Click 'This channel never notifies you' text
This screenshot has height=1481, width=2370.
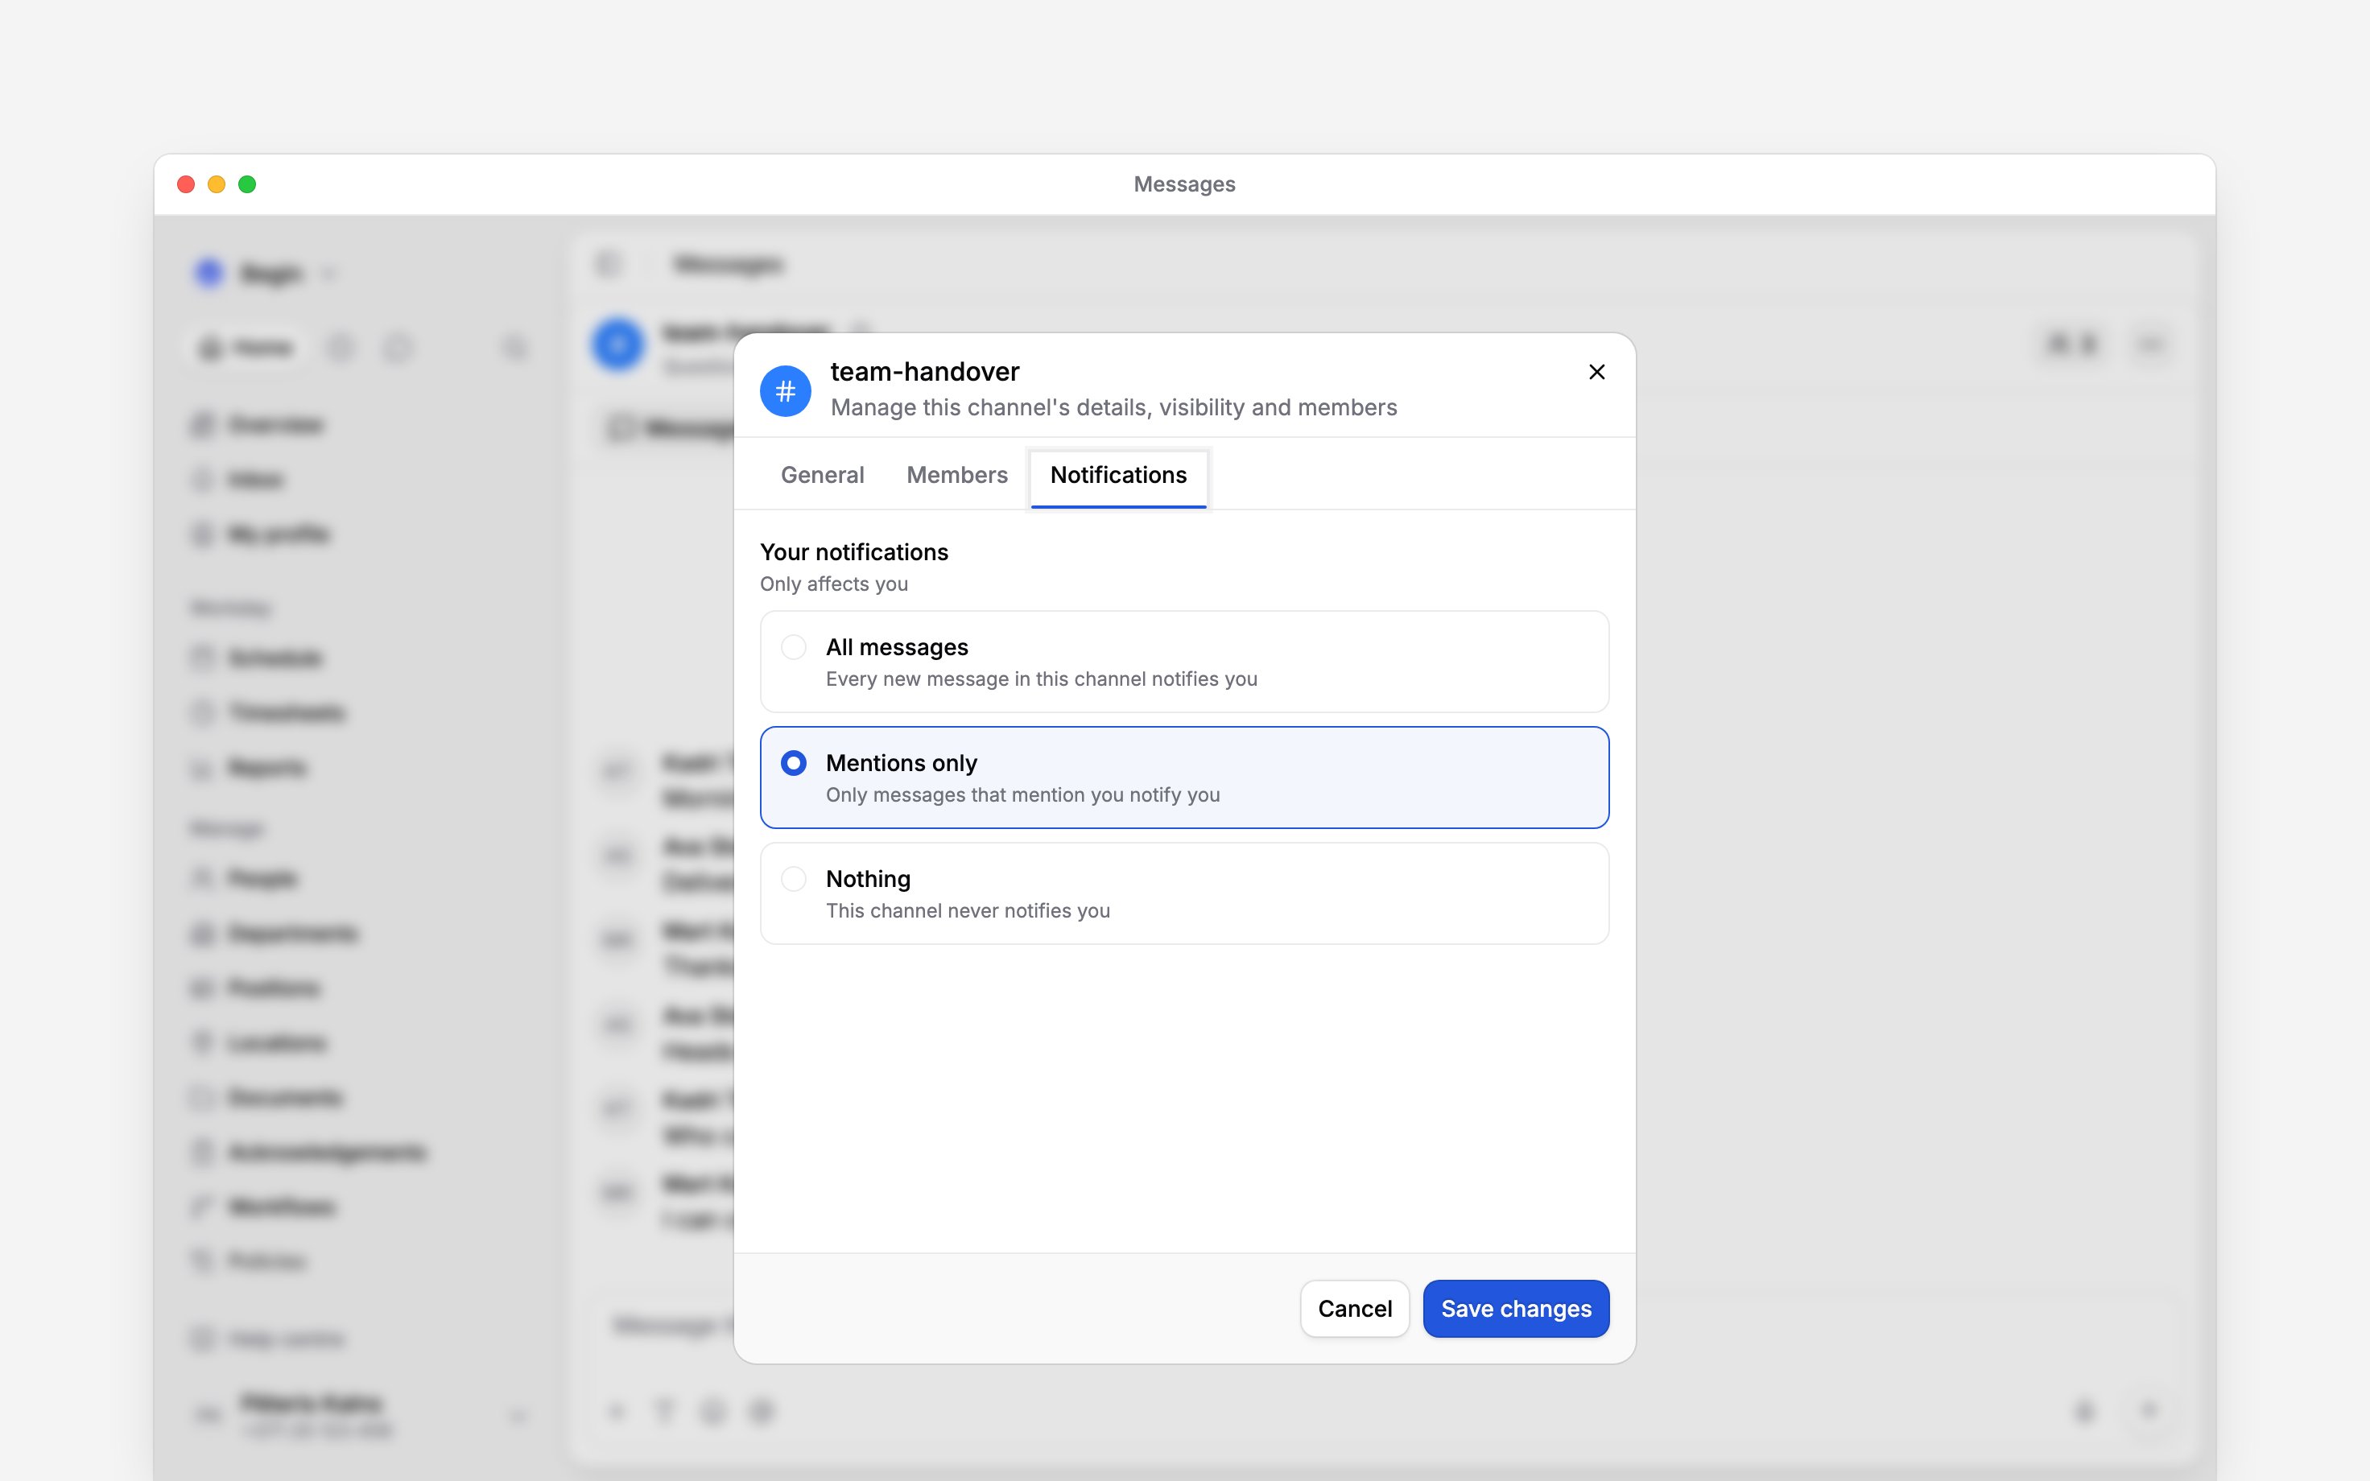tap(968, 910)
